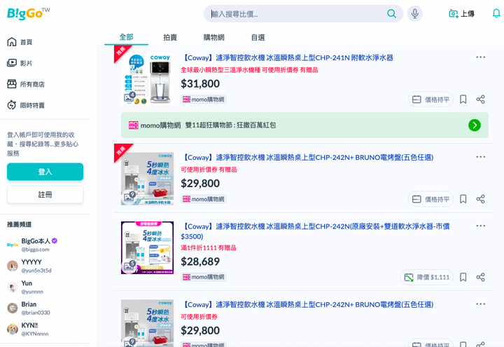Viewport: 504px width, 347px height.
Task: Open more options for last CHP-242N+ BRUNO item
Action: pos(480,304)
